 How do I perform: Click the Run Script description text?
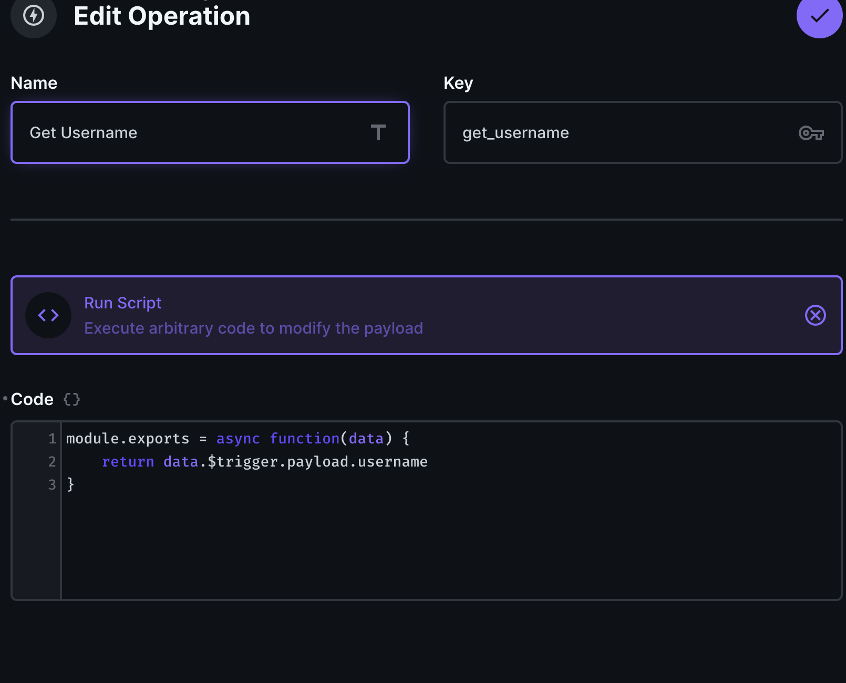pyautogui.click(x=253, y=328)
